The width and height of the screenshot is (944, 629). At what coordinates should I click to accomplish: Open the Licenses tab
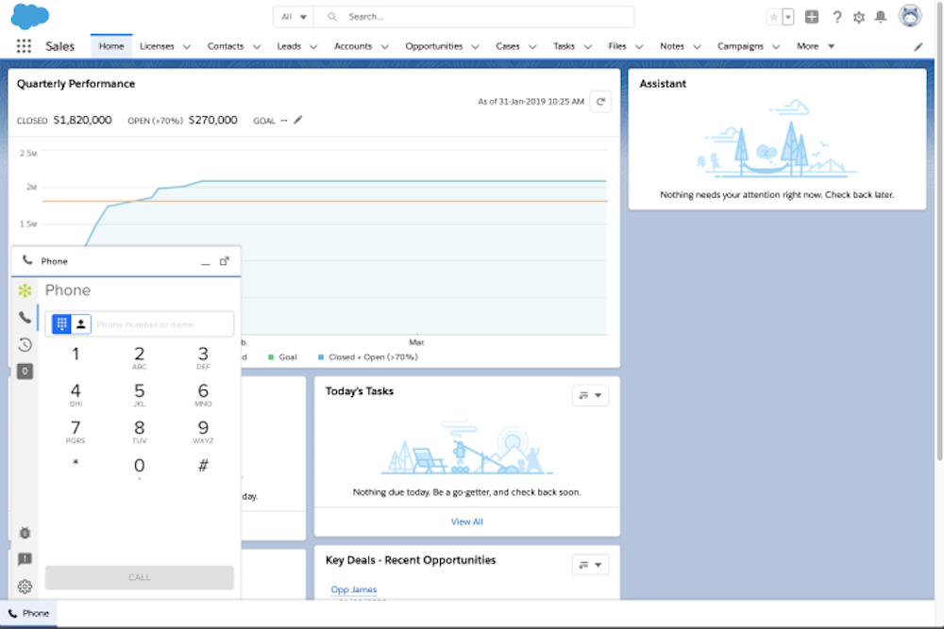pyautogui.click(x=157, y=46)
